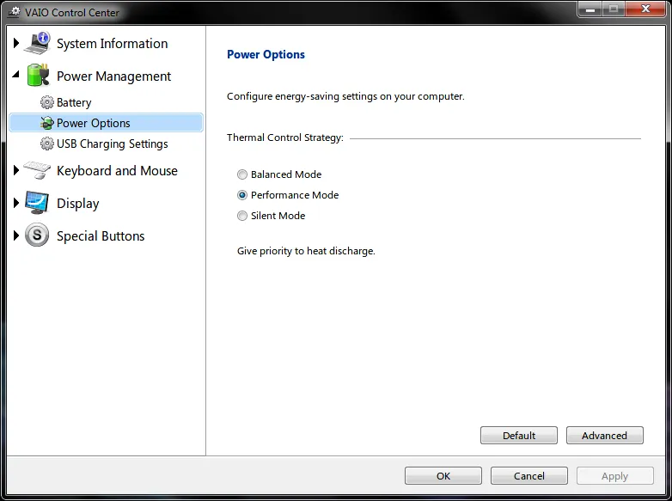Image resolution: width=672 pixels, height=501 pixels.
Task: Open the Battery settings label
Action: coord(74,102)
